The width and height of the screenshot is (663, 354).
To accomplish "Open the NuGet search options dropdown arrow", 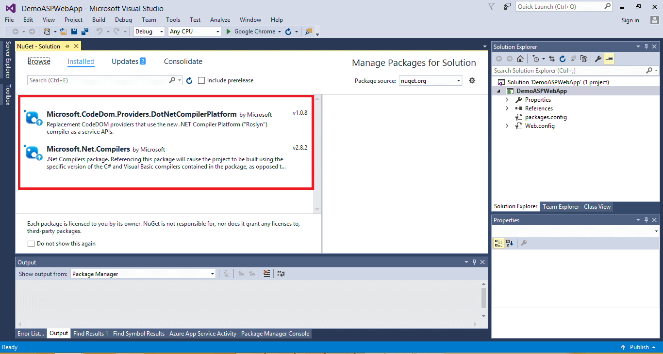I will click(180, 80).
